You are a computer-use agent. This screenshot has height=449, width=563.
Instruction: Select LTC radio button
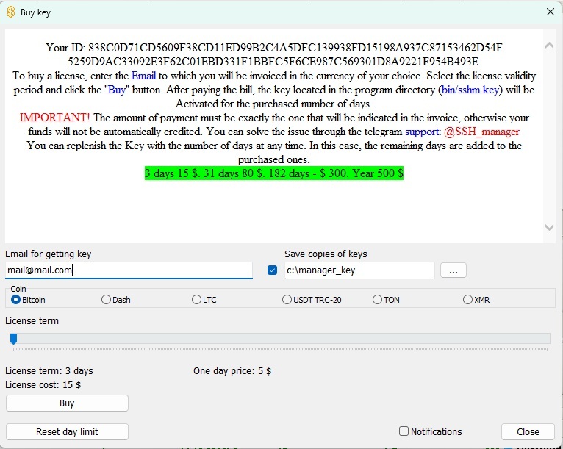196,300
